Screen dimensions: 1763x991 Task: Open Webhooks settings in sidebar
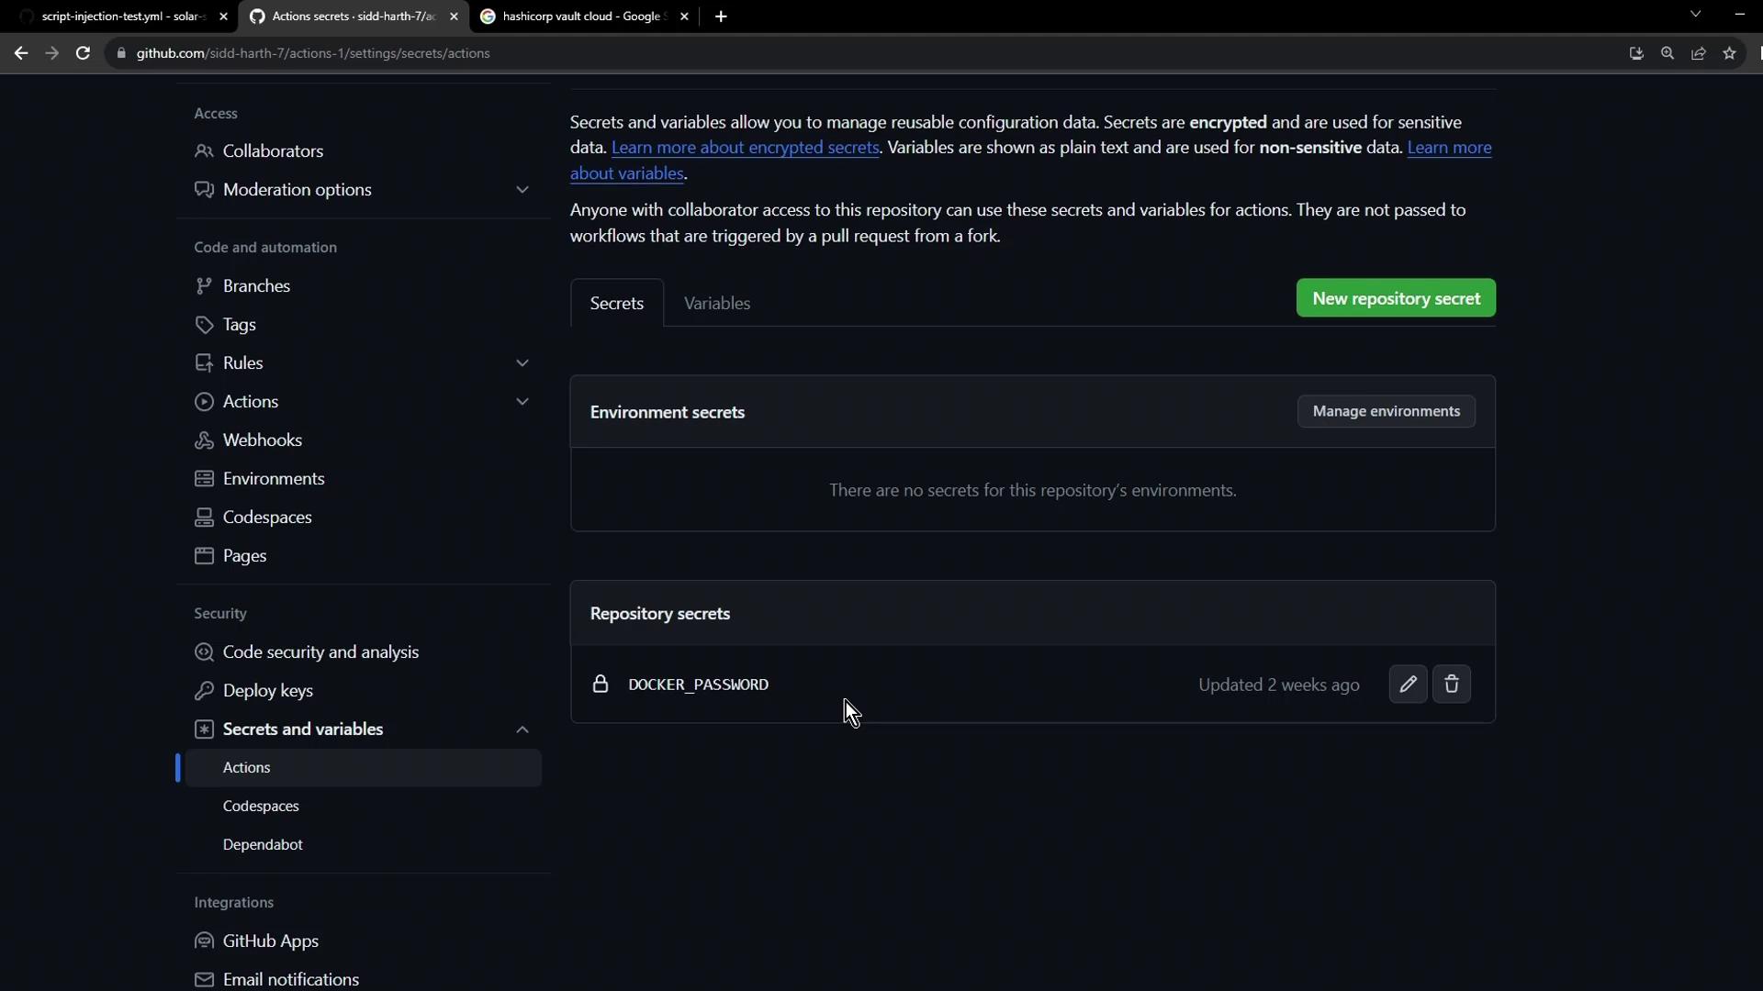[x=263, y=440]
